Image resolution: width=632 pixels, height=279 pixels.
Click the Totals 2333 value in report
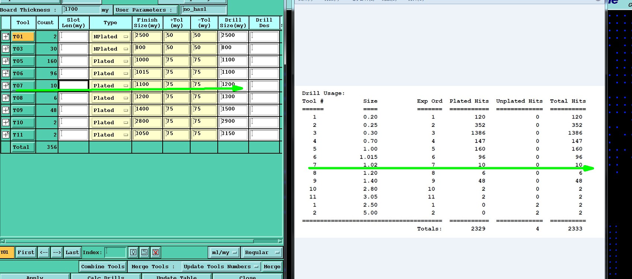pos(575,229)
